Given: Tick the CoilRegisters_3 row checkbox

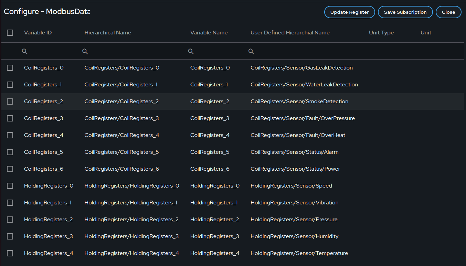Looking at the screenshot, I should coord(10,118).
